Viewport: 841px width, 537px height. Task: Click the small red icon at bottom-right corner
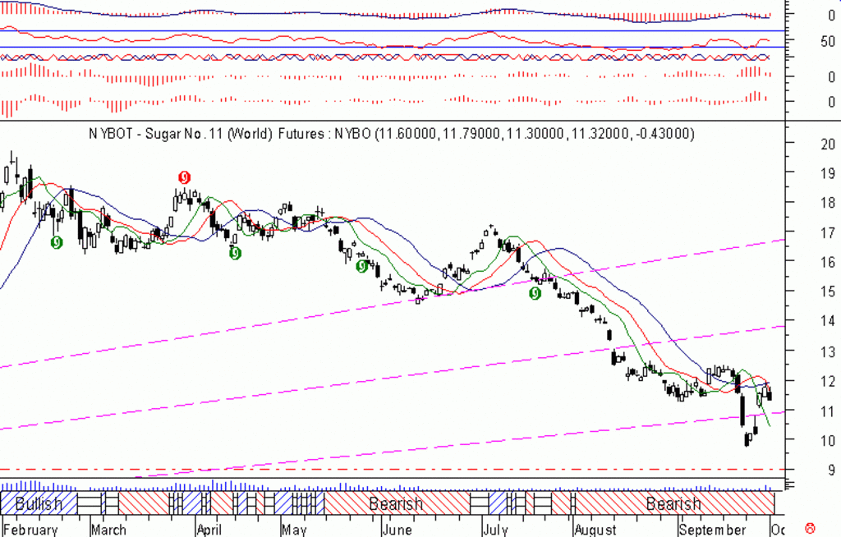pos(810,530)
